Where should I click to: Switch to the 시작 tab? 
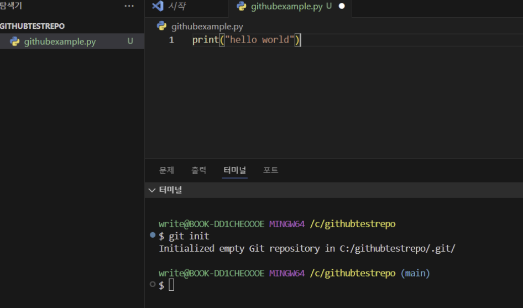[x=186, y=8]
